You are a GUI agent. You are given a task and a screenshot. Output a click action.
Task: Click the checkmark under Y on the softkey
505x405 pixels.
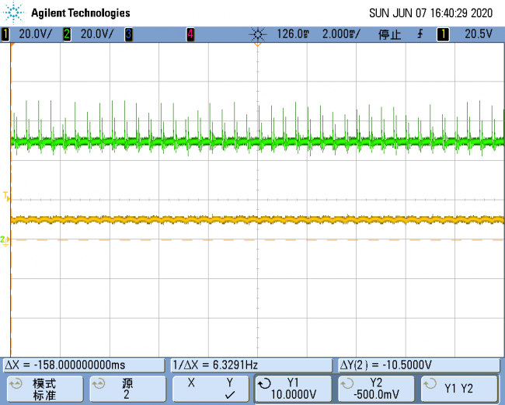pos(230,395)
